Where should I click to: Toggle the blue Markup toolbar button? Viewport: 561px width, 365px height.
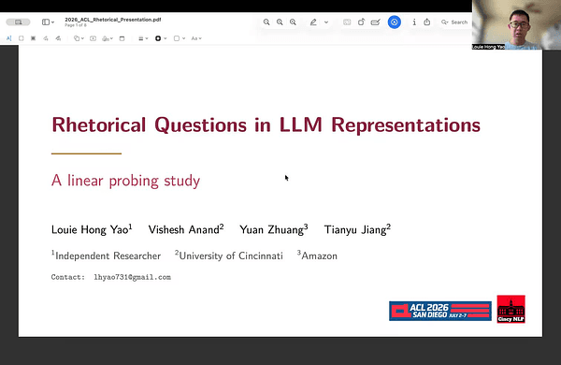[x=395, y=22]
